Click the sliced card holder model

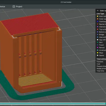click(x=31, y=53)
